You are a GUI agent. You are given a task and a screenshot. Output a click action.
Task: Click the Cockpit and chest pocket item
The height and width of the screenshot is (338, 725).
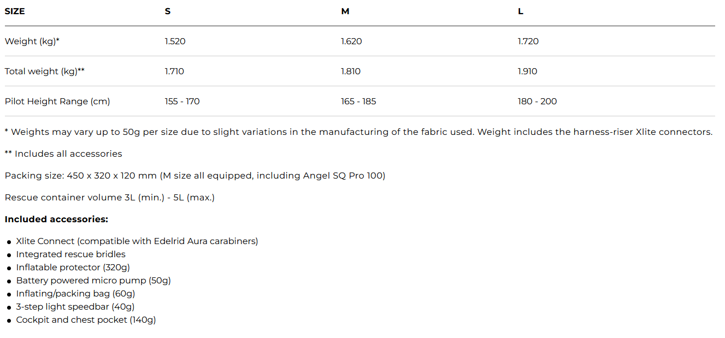tap(86, 319)
